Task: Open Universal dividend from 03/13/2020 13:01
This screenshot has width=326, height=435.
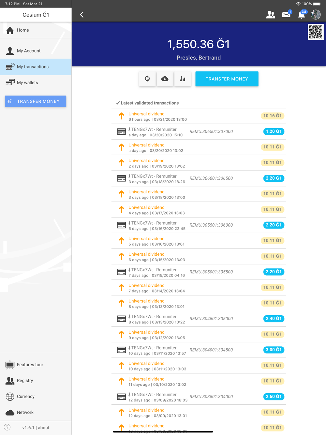Action: point(199,304)
